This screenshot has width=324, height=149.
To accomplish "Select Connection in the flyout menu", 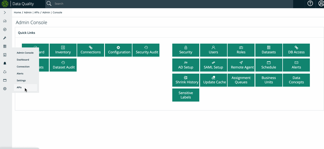I will pos(23,67).
